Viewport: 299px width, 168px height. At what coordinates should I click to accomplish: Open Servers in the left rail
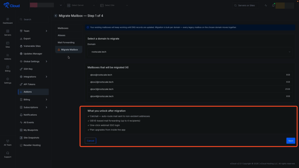click(x=8, y=33)
